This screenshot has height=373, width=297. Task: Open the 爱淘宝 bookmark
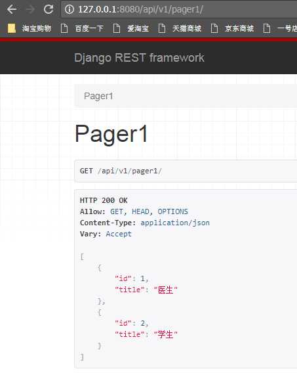coord(138,28)
